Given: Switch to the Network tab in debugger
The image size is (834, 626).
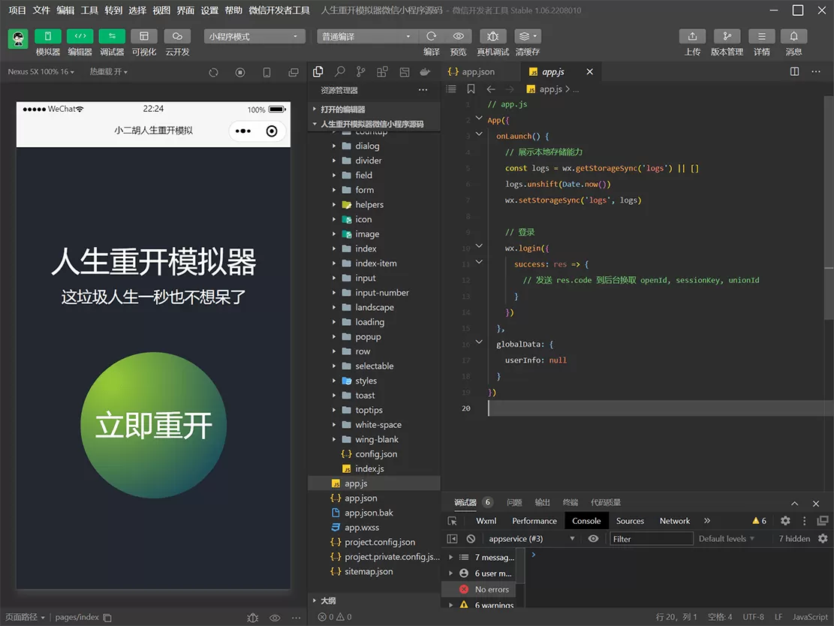Looking at the screenshot, I should (x=674, y=520).
